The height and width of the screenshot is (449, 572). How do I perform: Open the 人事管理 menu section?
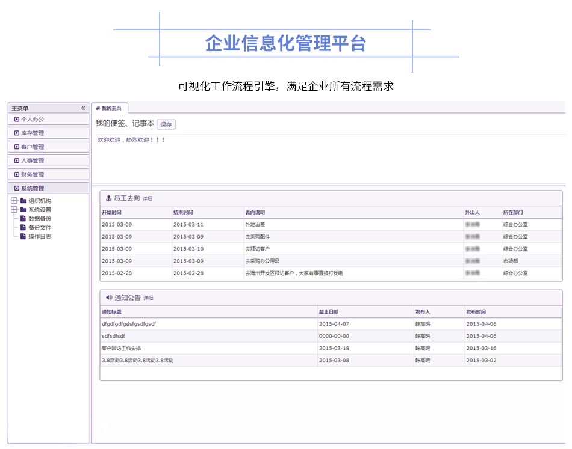click(x=48, y=160)
